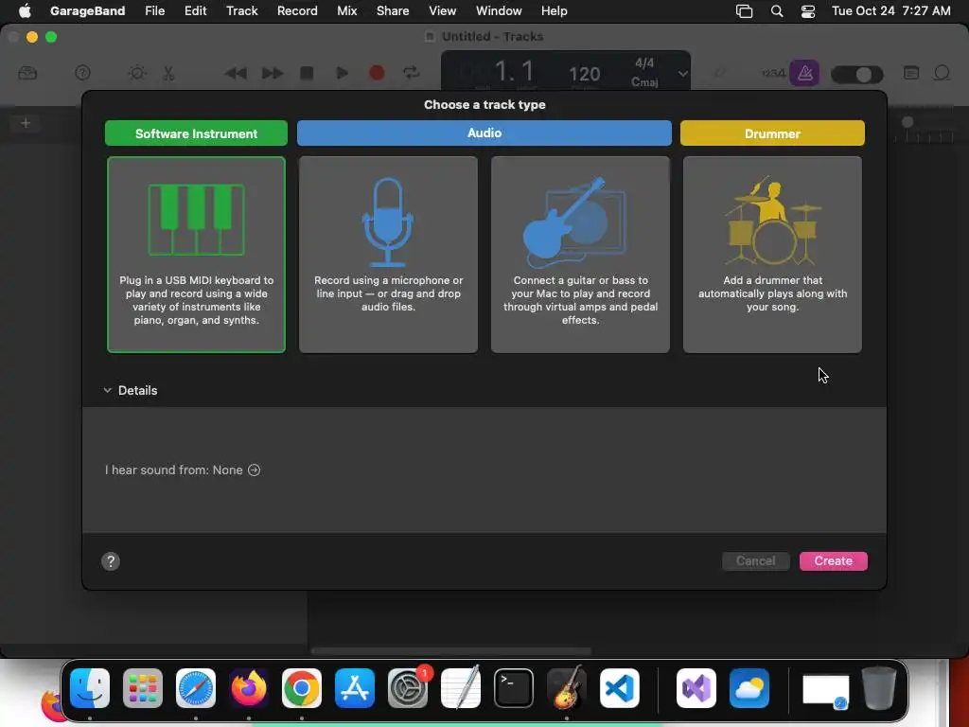Image resolution: width=969 pixels, height=727 pixels.
Task: Open Visual Studio from the Dock
Action: tap(696, 688)
